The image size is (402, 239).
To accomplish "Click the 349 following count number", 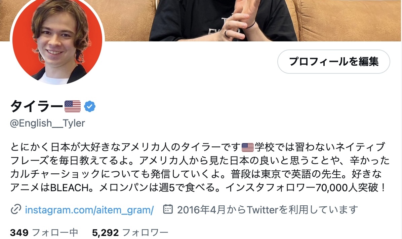I will pos(19,233).
